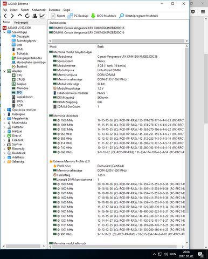Select the IPMI tree item
The width and height of the screenshot is (208, 259).
(17, 49)
